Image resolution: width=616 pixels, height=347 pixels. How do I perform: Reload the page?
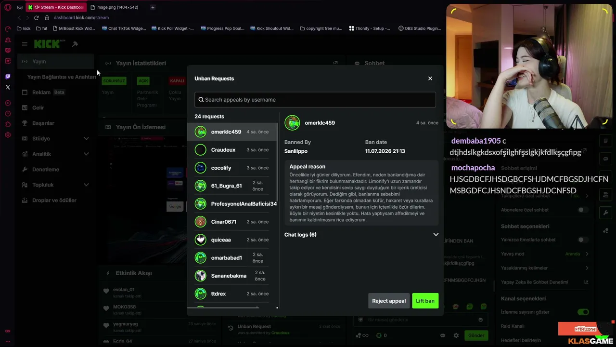coord(36,18)
